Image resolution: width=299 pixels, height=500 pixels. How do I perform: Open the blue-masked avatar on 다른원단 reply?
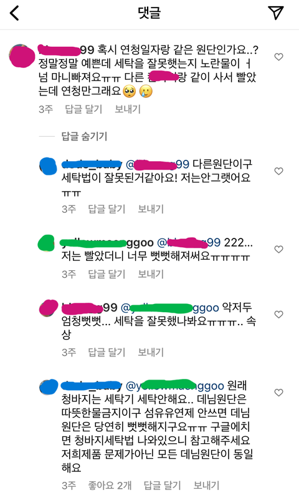pos(48,166)
